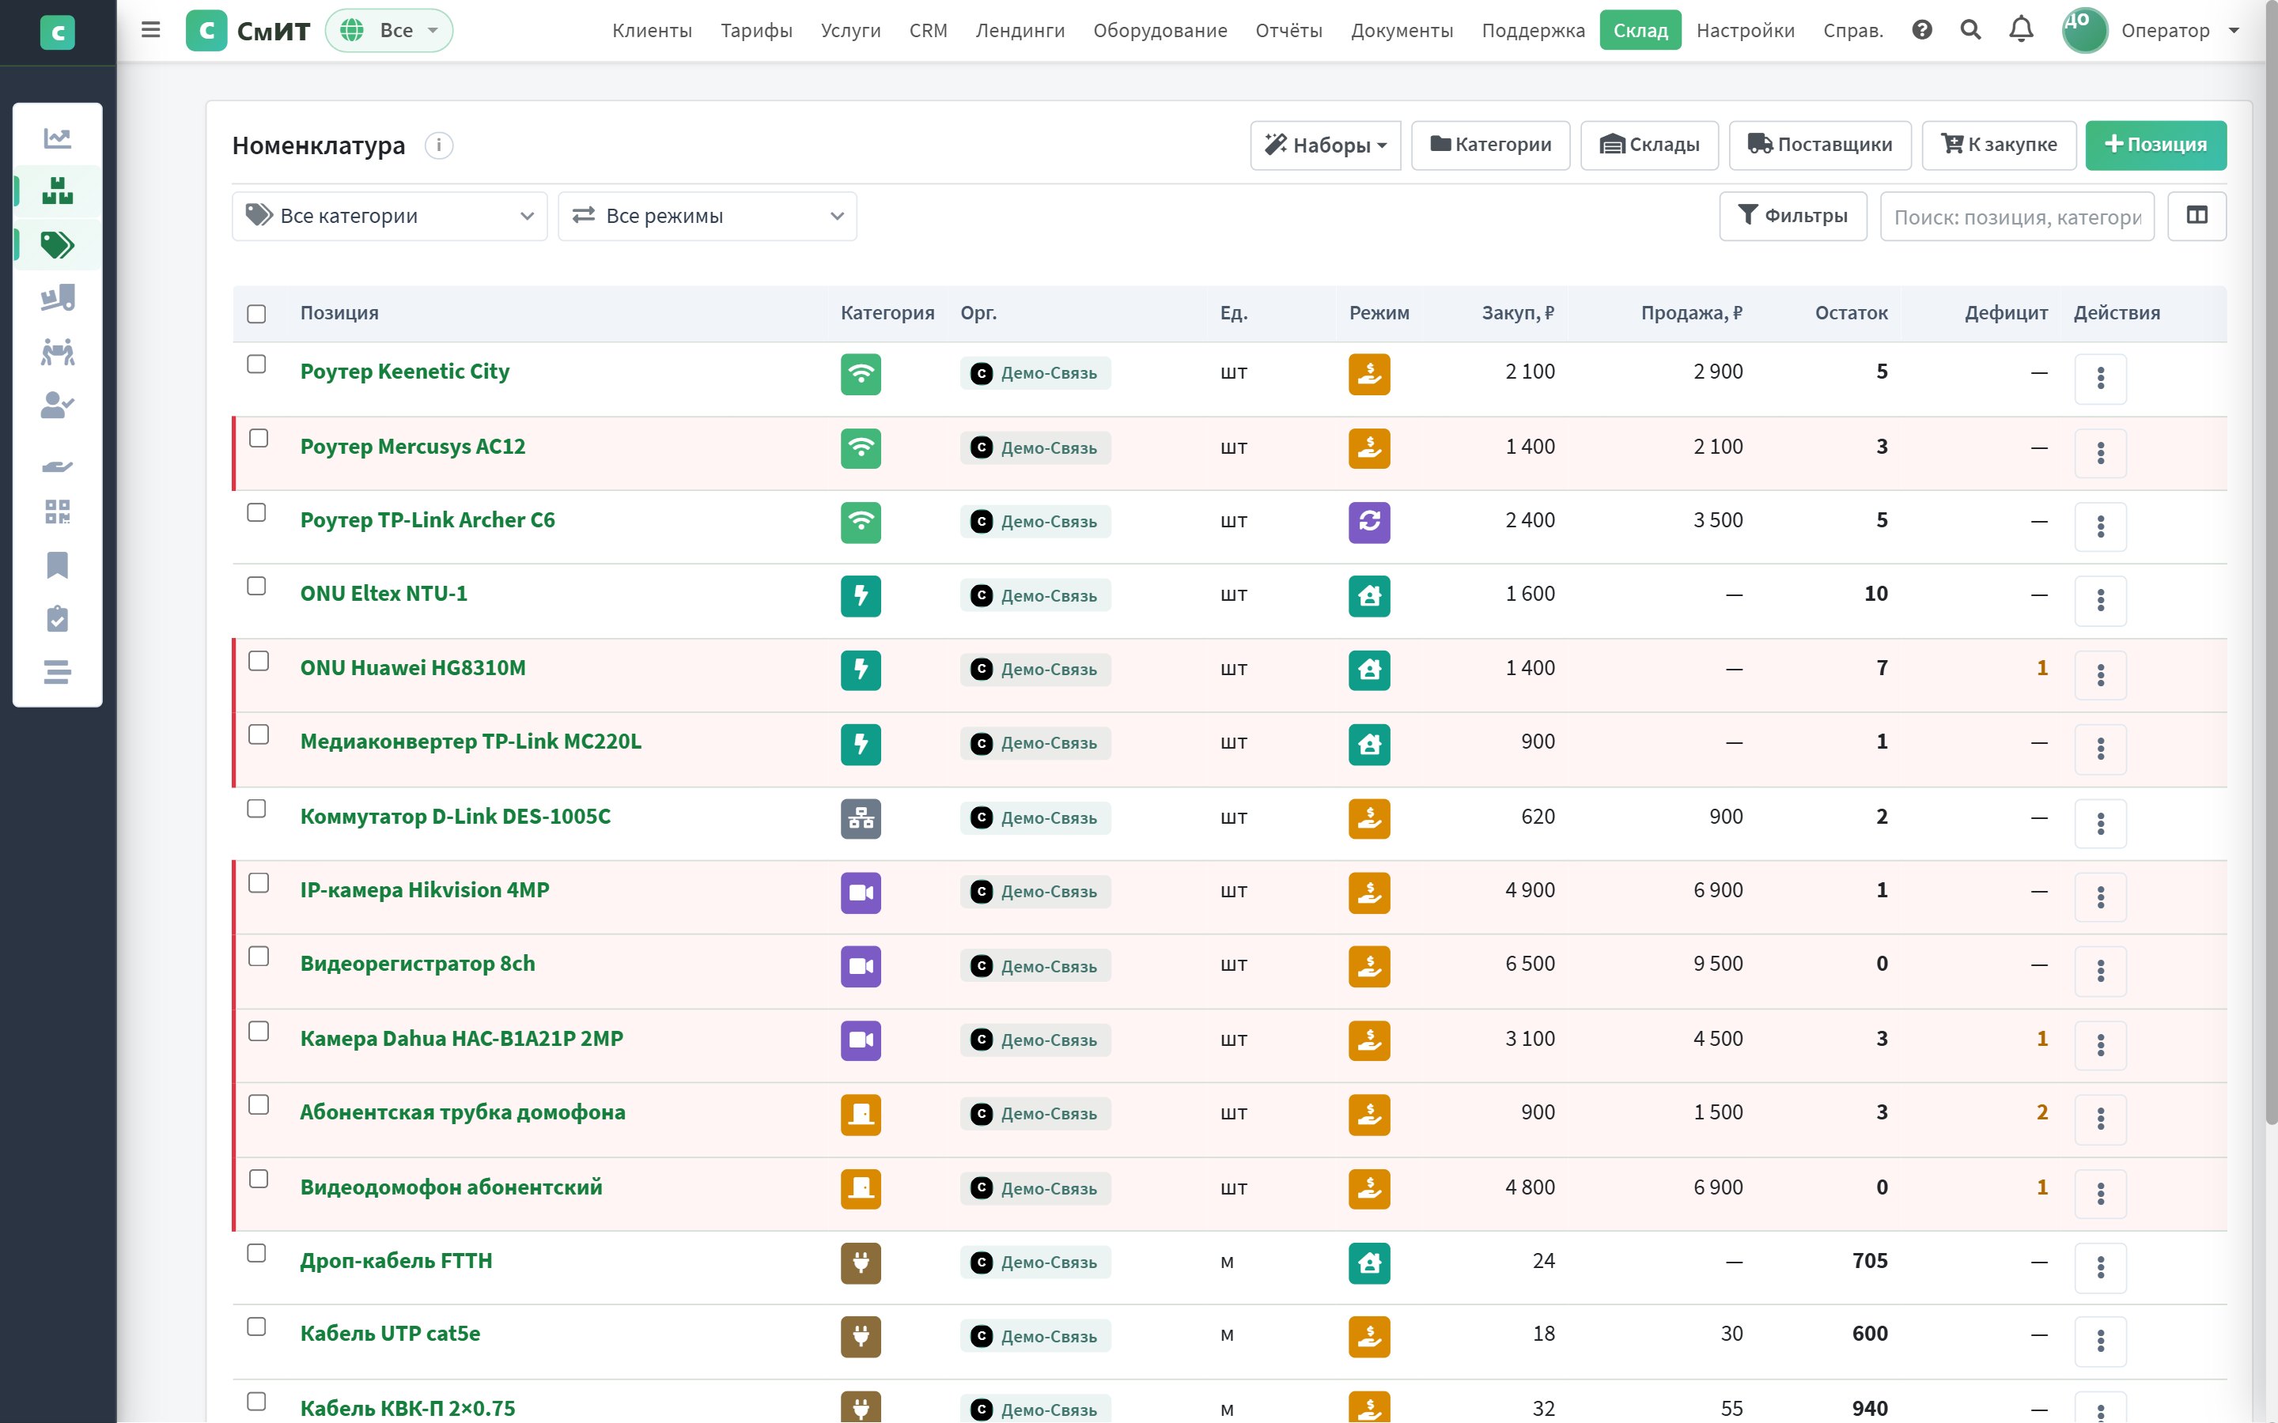The image size is (2278, 1423).
Task: Click the video category icon for IP-камера Hikvision
Action: (861, 893)
